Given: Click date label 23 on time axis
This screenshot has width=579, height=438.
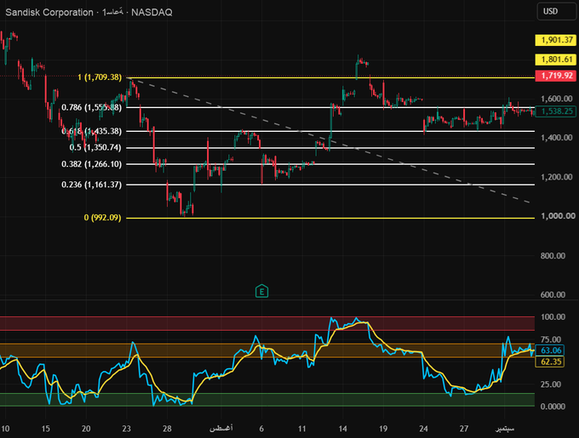Looking at the screenshot, I should 126,429.
